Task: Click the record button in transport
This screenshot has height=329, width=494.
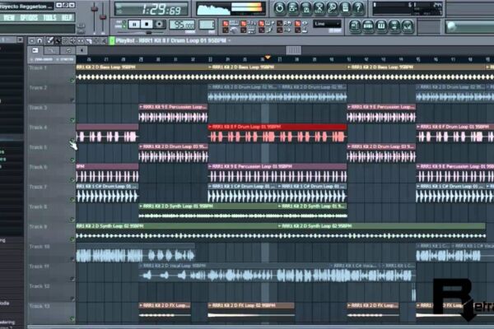Action: pos(160,24)
